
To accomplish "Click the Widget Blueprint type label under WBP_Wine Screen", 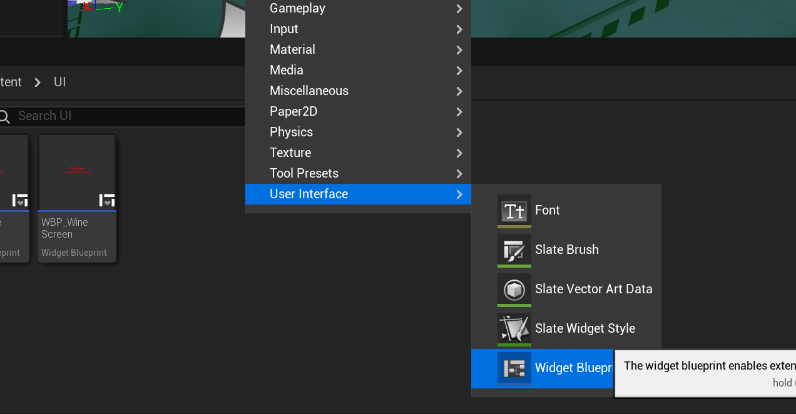I will pyautogui.click(x=74, y=253).
